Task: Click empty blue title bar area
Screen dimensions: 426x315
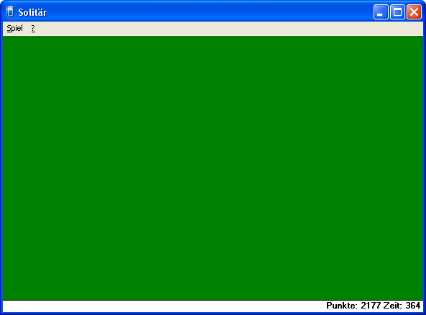Action: click(209, 12)
